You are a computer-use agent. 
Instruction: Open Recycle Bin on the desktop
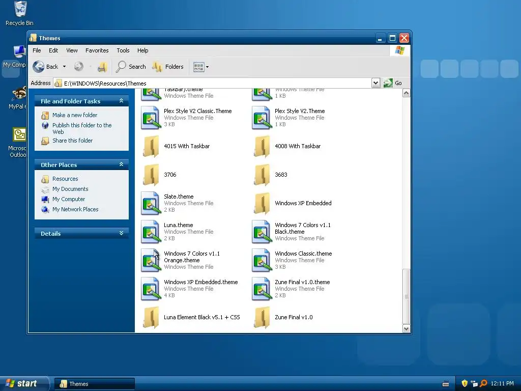(20, 14)
